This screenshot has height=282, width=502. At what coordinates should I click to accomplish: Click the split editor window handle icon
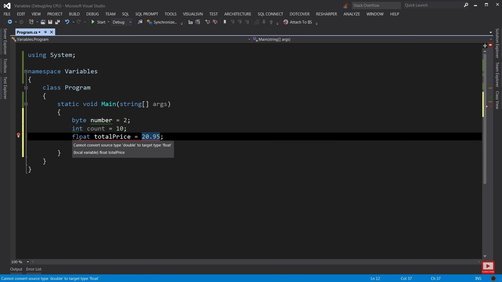(485, 46)
